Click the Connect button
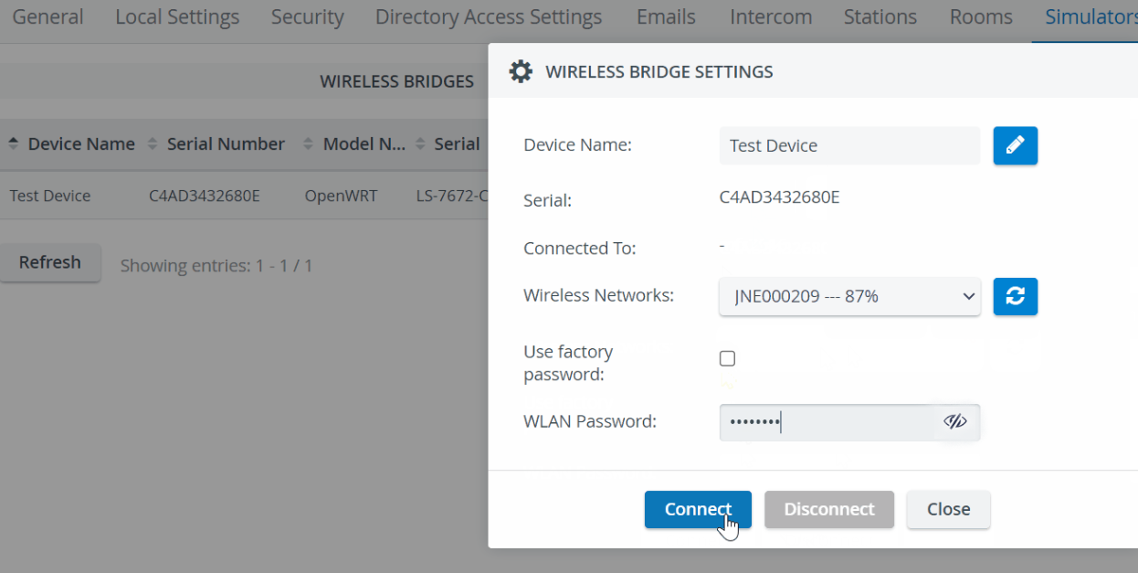This screenshot has width=1138, height=573. 698,509
